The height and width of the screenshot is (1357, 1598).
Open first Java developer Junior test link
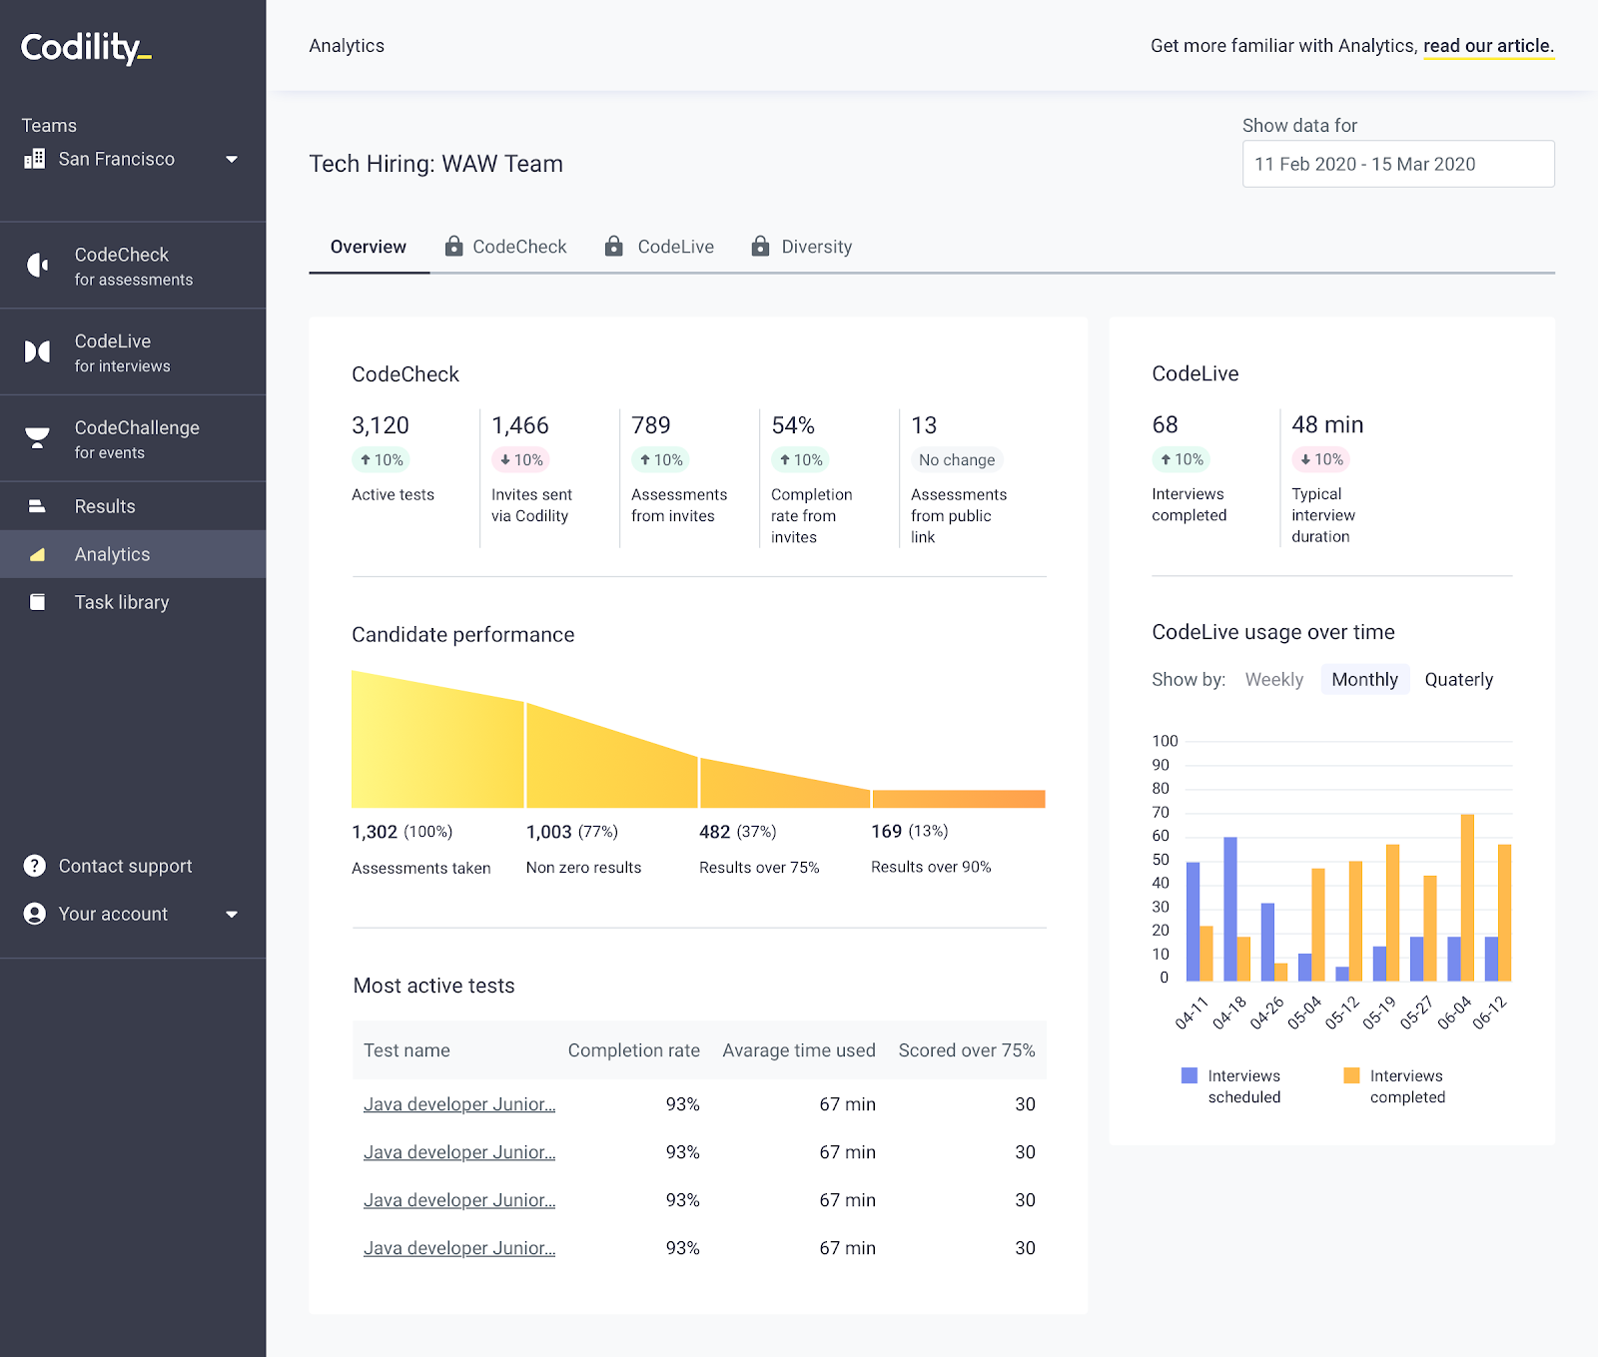(x=459, y=1104)
